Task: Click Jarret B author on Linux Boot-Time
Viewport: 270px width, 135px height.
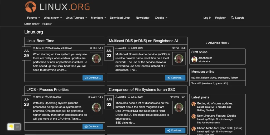Action: [40, 48]
